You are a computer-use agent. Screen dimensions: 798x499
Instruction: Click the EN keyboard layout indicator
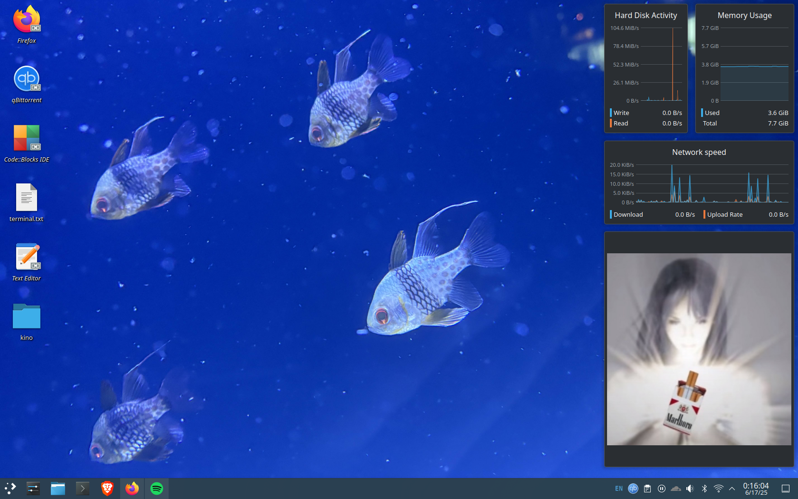pos(619,489)
